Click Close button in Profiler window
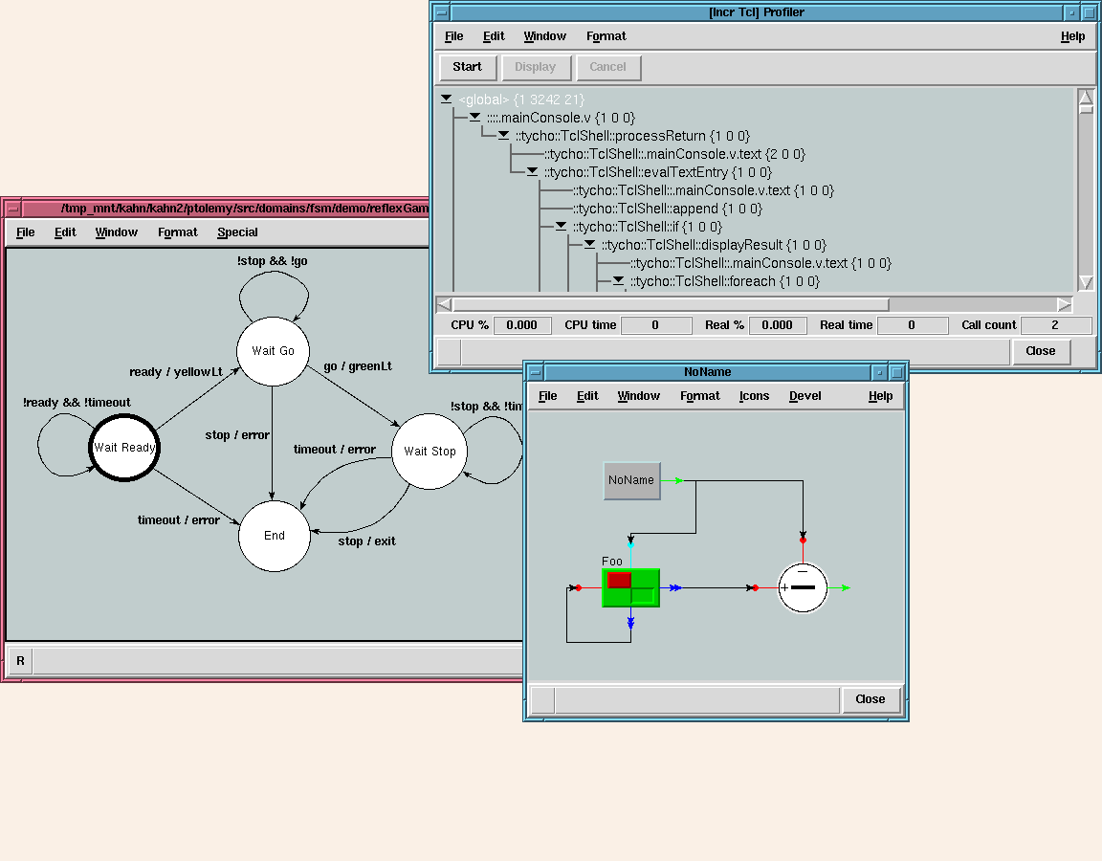 [1040, 351]
